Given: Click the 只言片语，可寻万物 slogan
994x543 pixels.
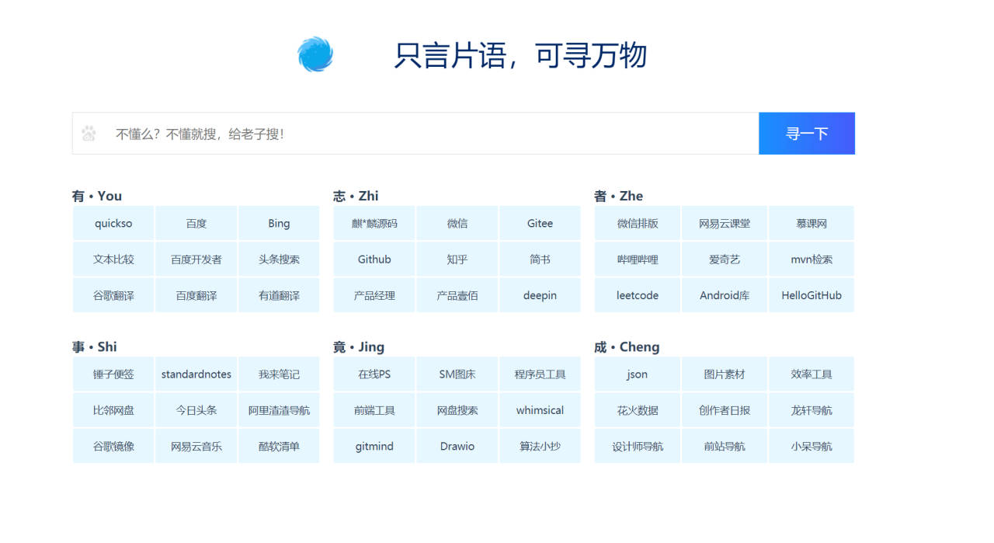Looking at the screenshot, I should coord(520,55).
